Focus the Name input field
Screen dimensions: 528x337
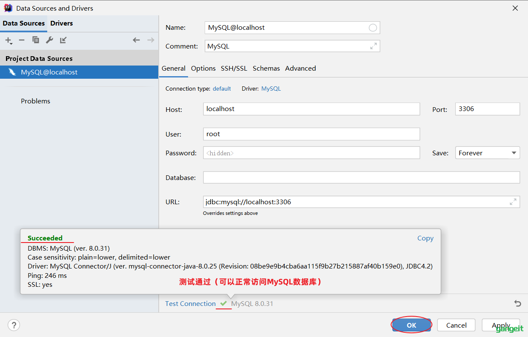tap(292, 28)
